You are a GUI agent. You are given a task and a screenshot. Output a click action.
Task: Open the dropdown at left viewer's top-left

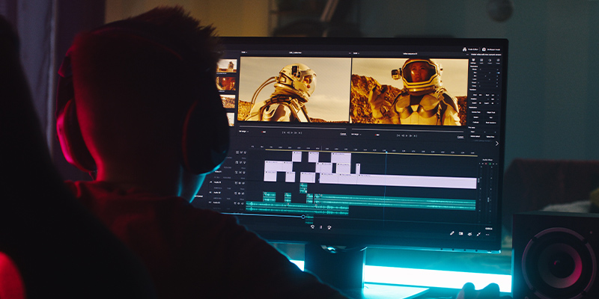(x=244, y=52)
